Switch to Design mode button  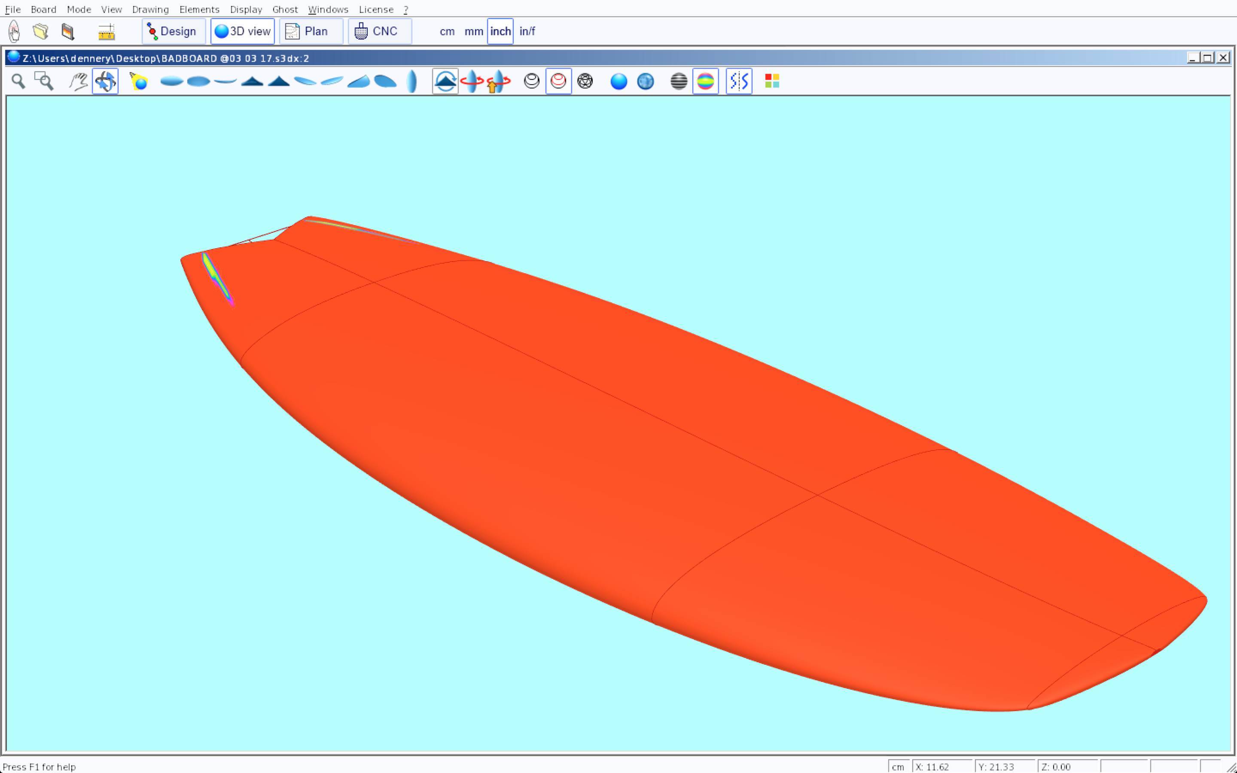173,31
